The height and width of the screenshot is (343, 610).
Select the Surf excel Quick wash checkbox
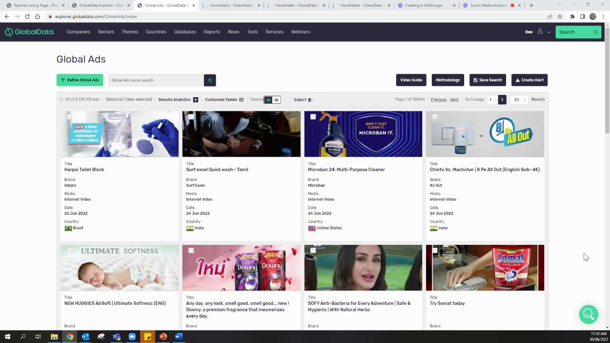(x=191, y=117)
